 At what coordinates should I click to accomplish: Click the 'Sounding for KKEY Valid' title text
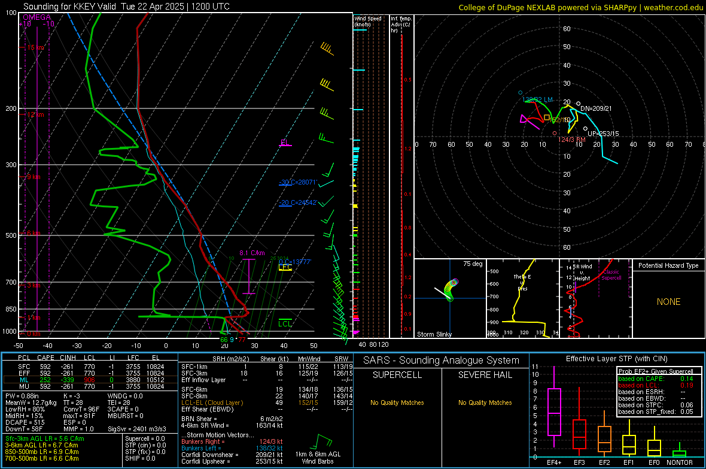[x=70, y=7]
